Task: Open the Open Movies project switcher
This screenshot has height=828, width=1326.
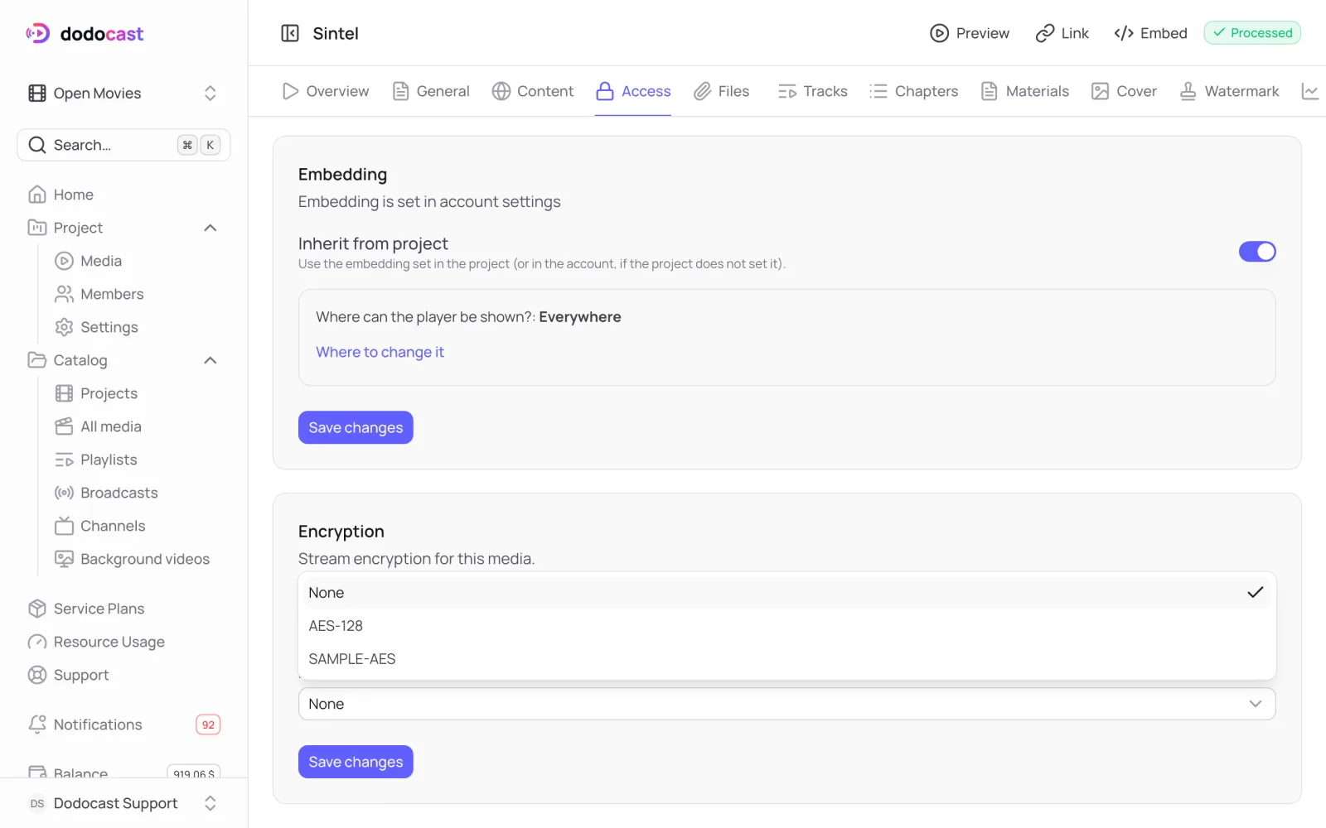Action: (x=123, y=93)
